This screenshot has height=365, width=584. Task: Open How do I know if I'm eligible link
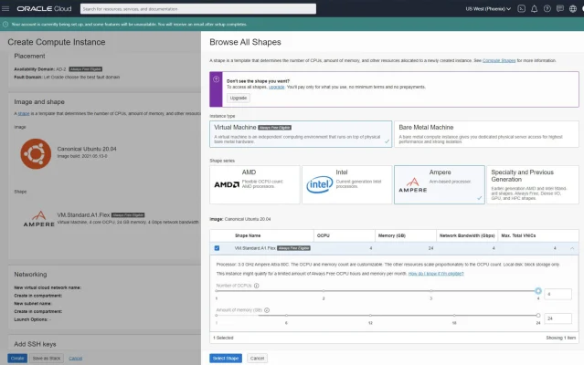pos(436,274)
